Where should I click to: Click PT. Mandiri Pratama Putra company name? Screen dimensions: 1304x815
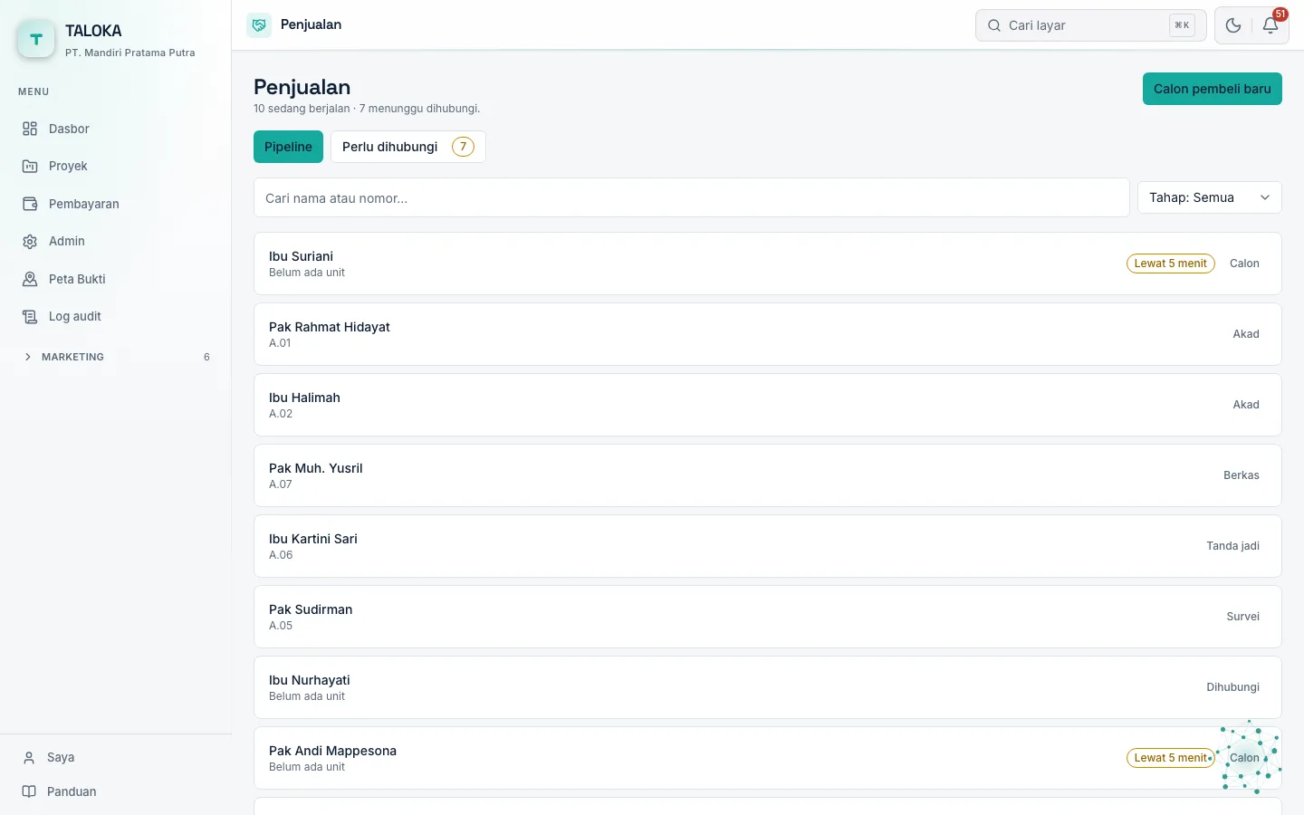(130, 53)
